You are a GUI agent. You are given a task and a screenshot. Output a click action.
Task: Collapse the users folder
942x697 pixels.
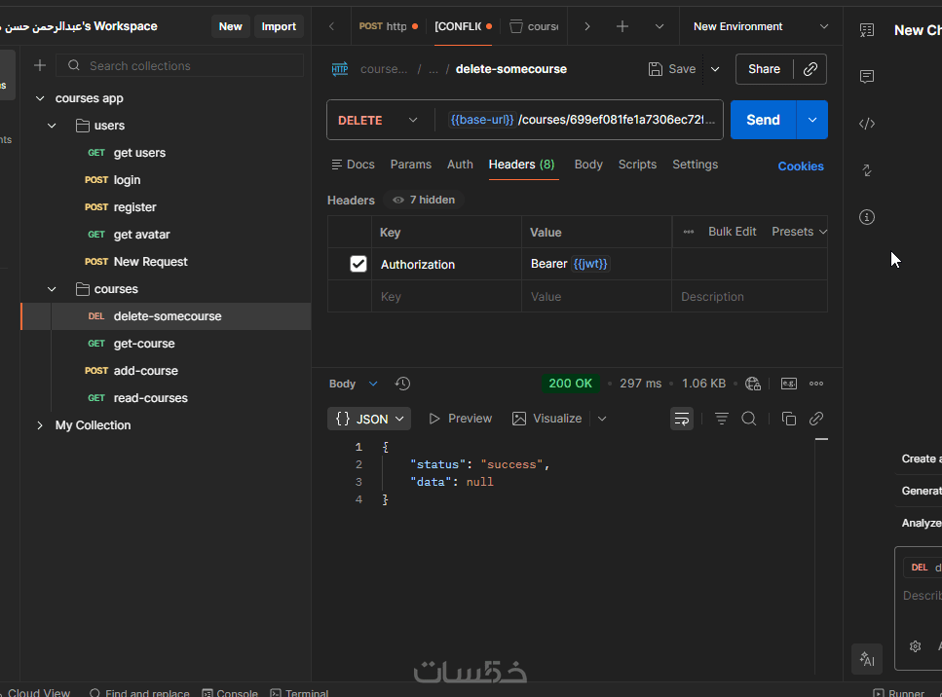(x=52, y=126)
